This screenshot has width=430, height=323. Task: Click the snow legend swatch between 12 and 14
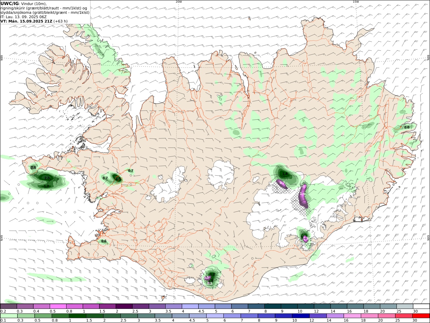[322, 307]
